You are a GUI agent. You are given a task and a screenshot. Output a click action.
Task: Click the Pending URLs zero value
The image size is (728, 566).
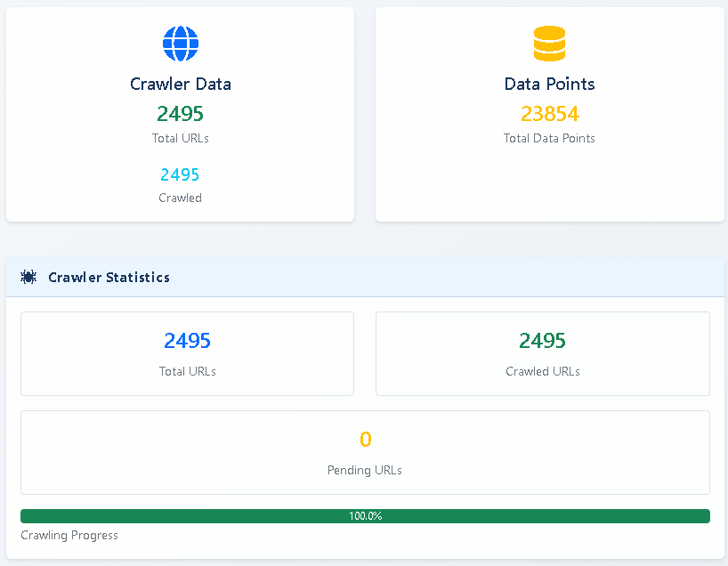(365, 439)
